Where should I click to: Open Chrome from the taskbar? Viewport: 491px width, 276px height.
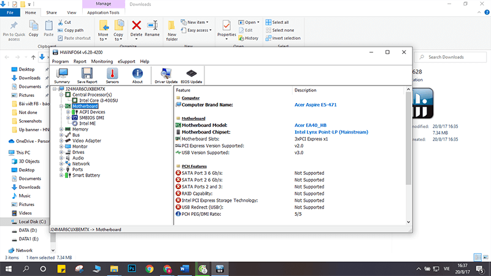149,269
